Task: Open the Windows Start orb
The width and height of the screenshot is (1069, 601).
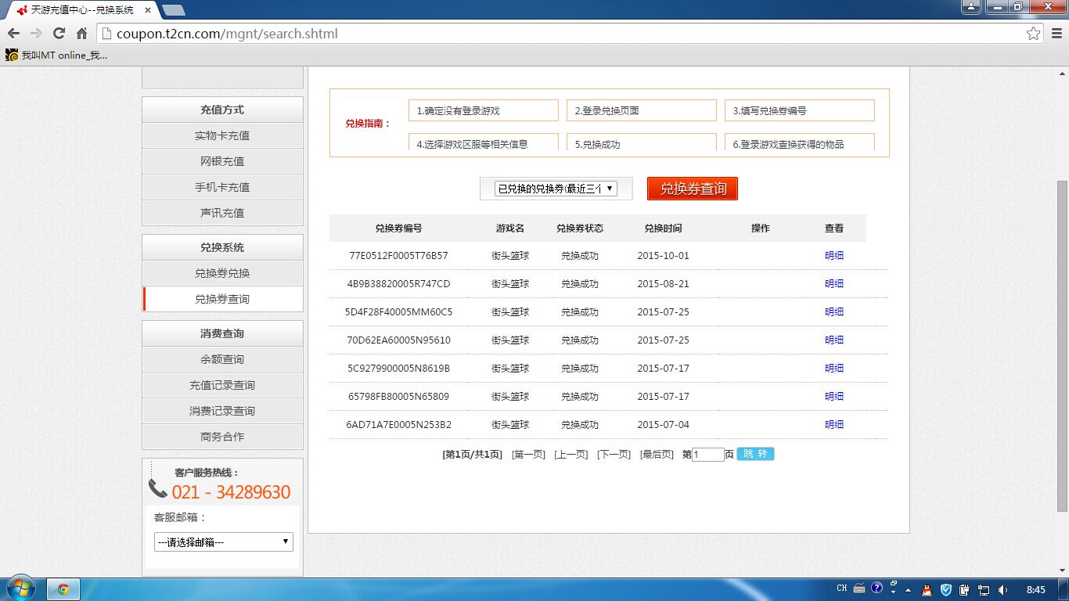Action: coord(20,588)
